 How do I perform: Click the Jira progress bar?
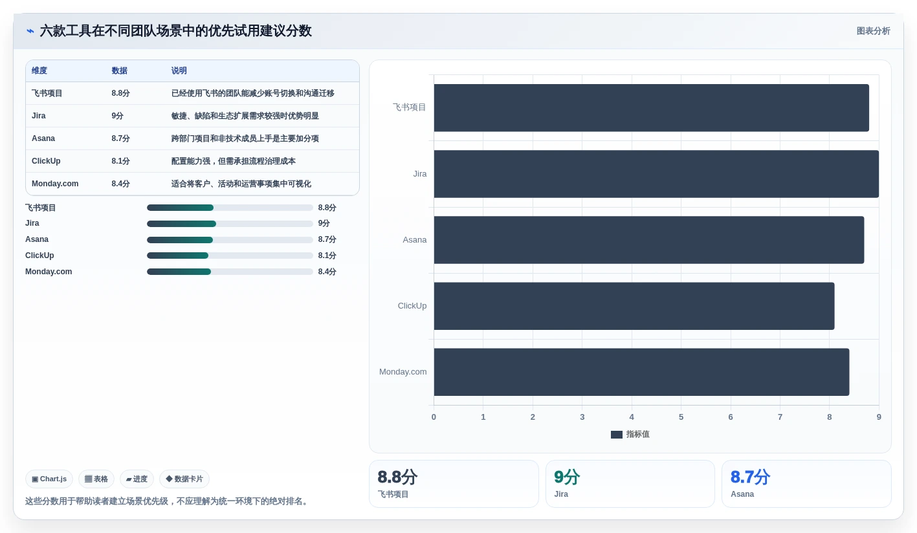[230, 224]
